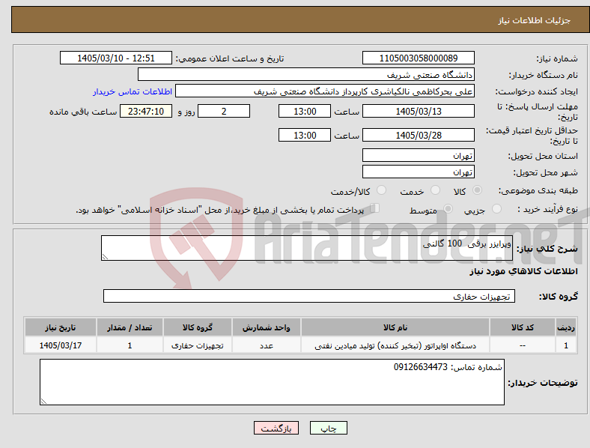Select the متوسط purchase type radio

tap(448, 208)
